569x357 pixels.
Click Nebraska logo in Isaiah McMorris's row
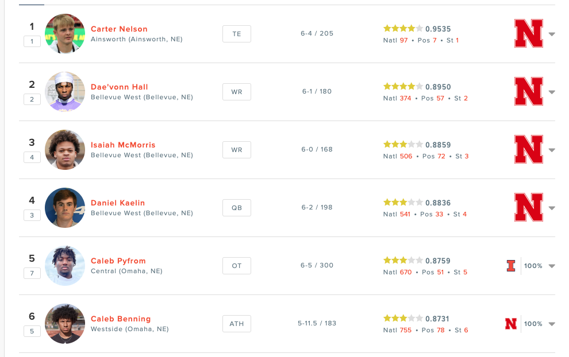[x=529, y=150]
